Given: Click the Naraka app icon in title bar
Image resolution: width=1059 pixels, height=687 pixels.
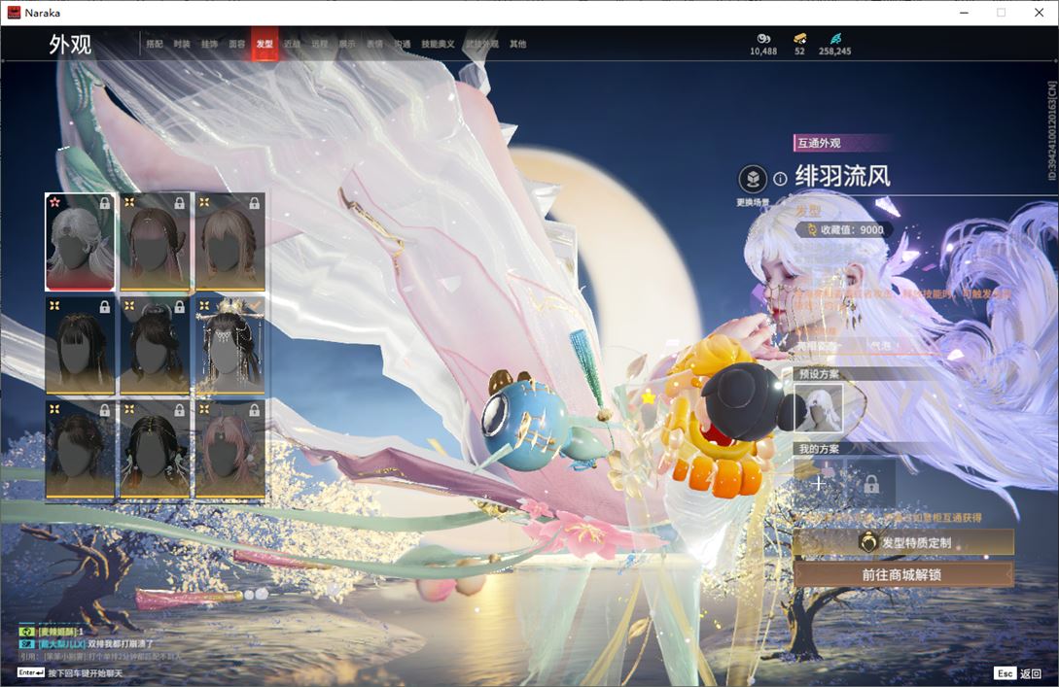Looking at the screenshot, I should click(x=14, y=13).
